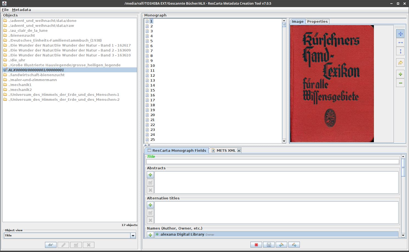Click the page list scrollbar thumb
Image resolution: width=409 pixels, height=252 pixels.
(x=284, y=25)
